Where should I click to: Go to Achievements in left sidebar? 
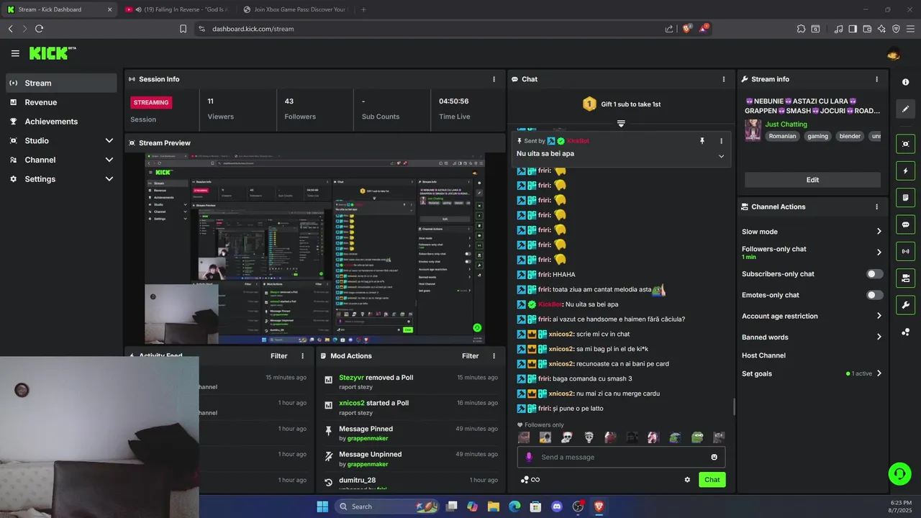[61, 122]
